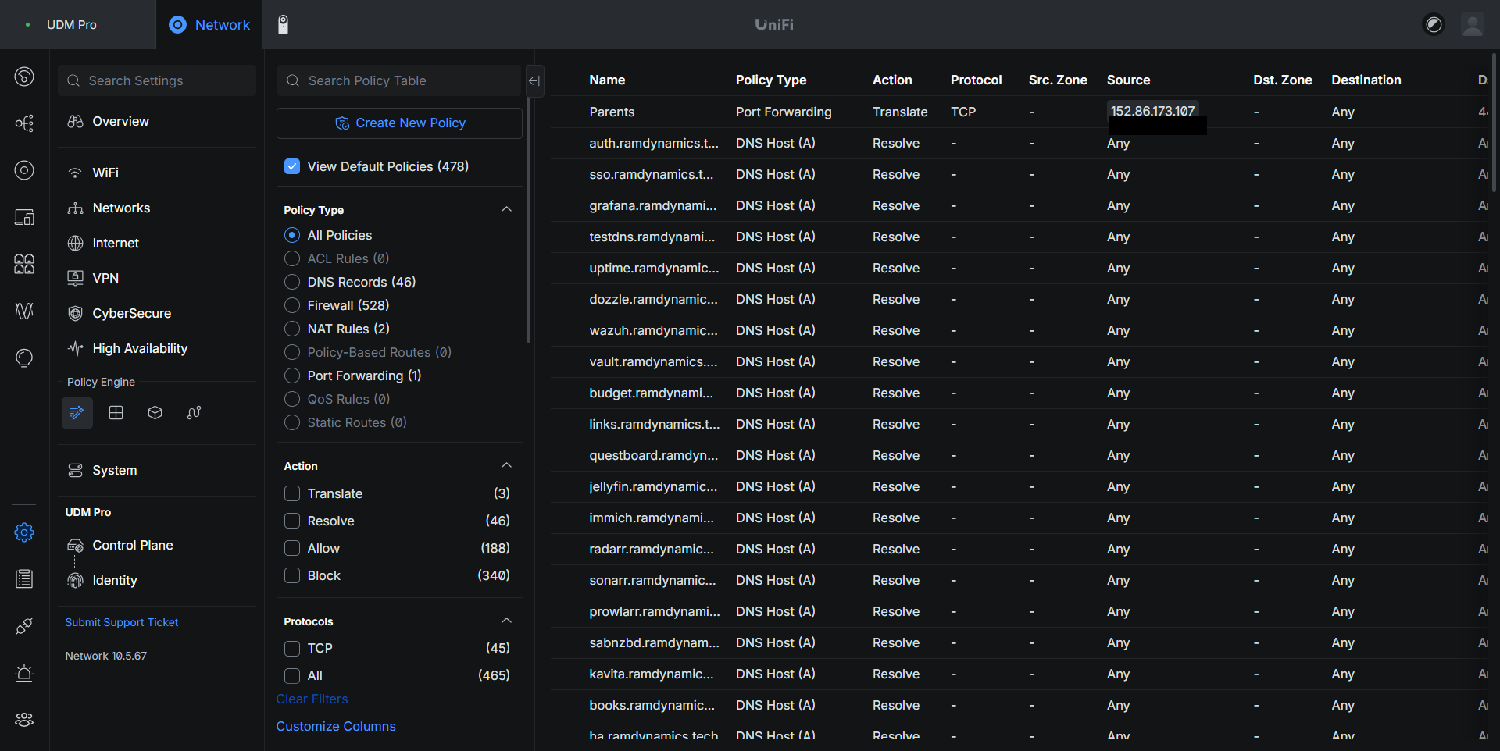Viewport: 1500px width, 751px height.
Task: Focus the Search Settings field
Action: [x=157, y=80]
